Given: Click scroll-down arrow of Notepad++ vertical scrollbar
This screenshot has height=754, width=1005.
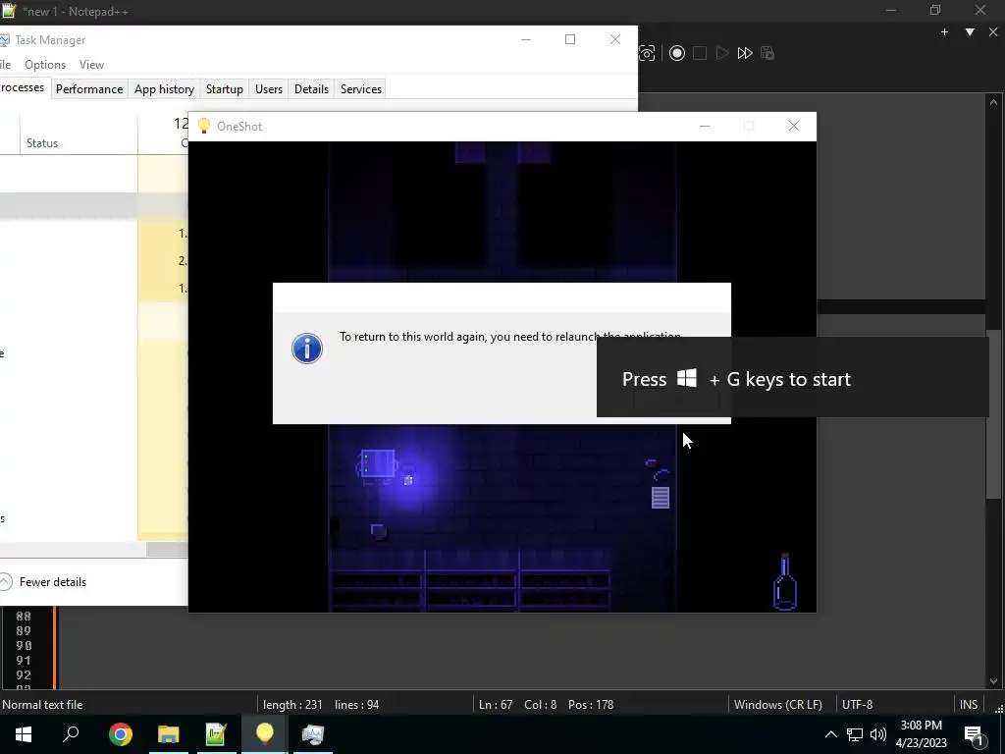Looking at the screenshot, I should click(993, 681).
